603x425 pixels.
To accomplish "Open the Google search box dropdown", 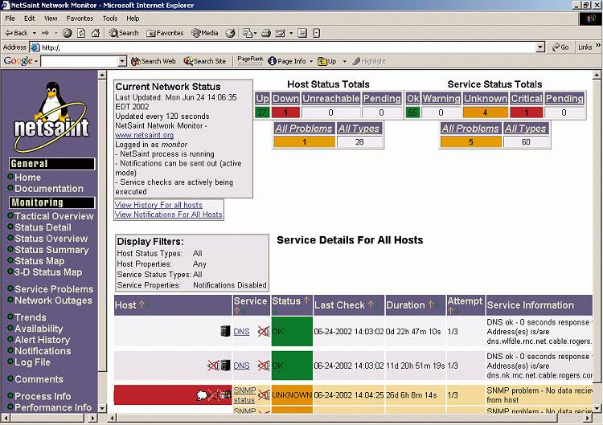I will (x=122, y=61).
